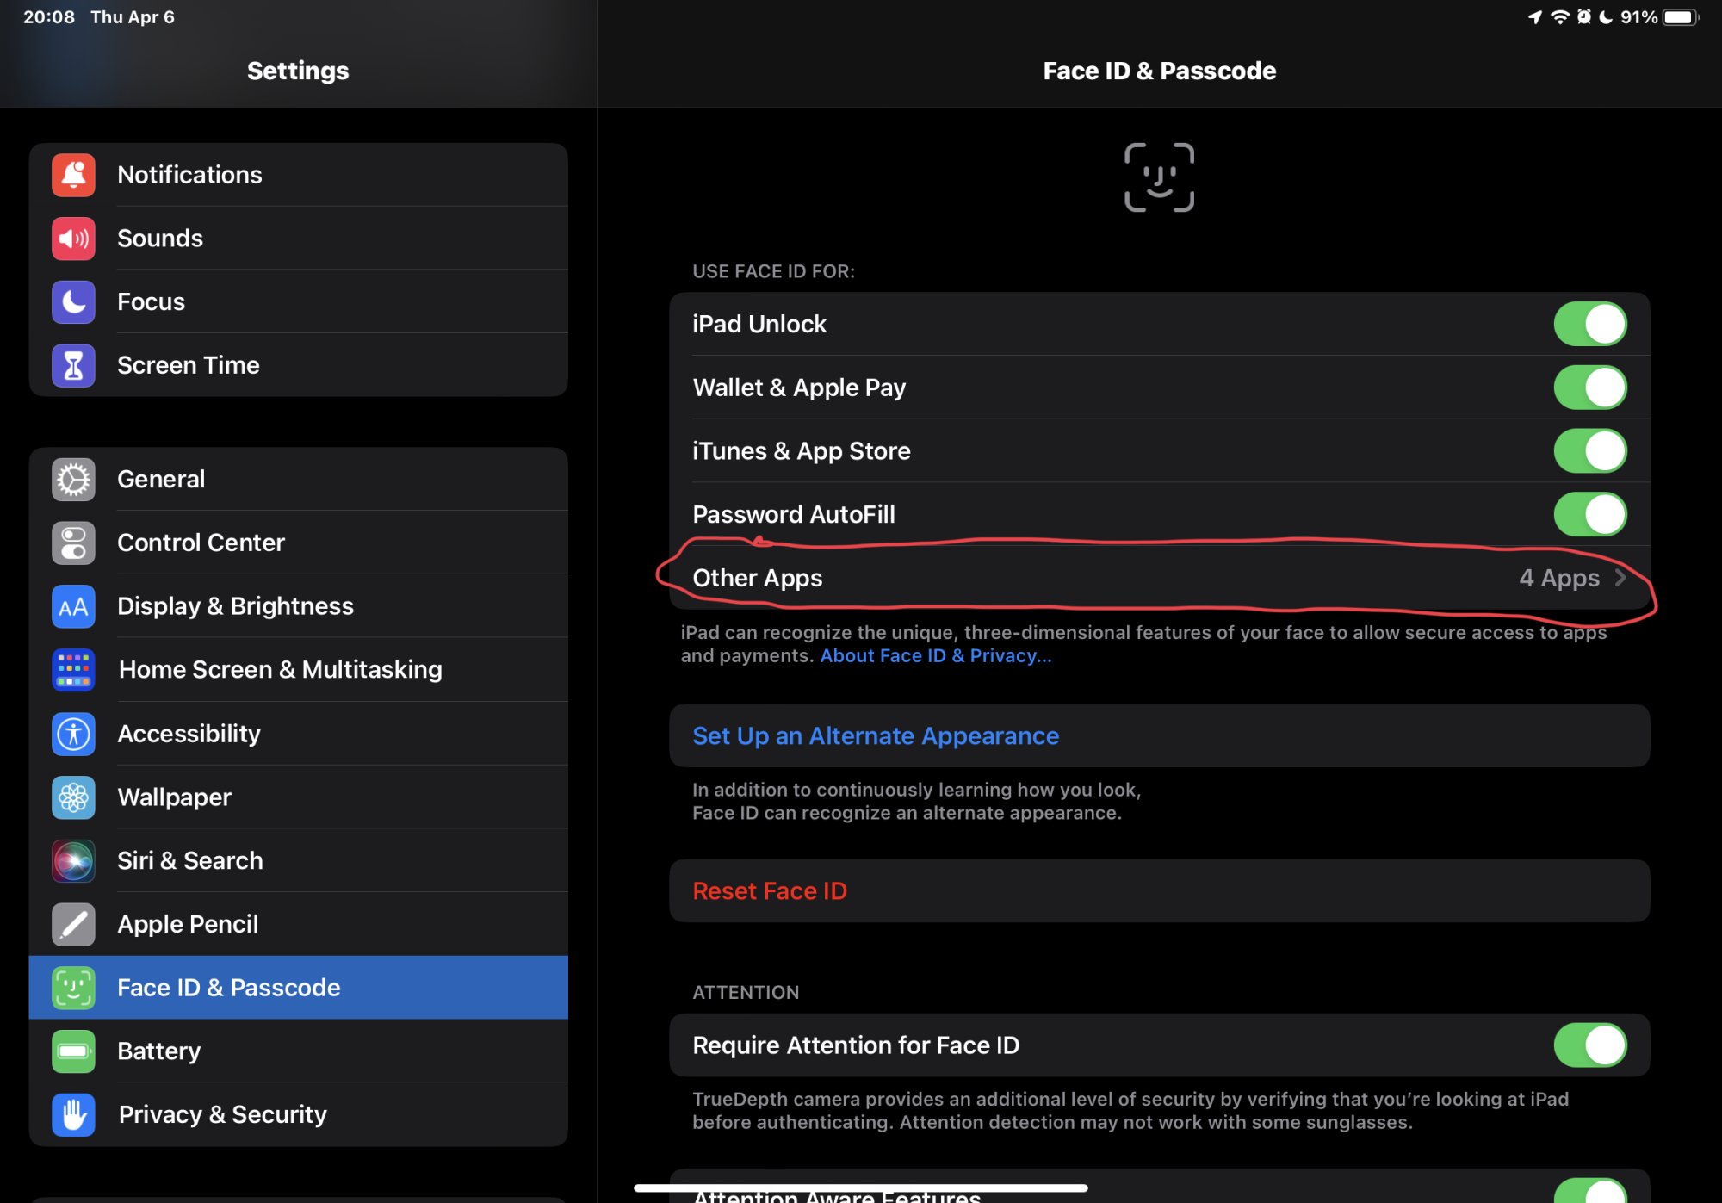This screenshot has height=1203, width=1722.
Task: Tap the Do Not Disturb moon status icon
Action: (1606, 17)
